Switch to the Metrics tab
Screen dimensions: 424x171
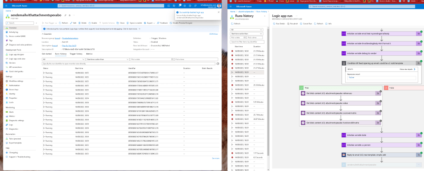click(x=89, y=54)
